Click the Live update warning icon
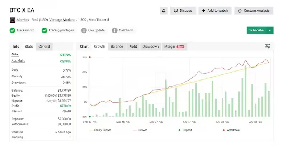Image resolution: width=283 pixels, height=146 pixels. click(84, 30)
